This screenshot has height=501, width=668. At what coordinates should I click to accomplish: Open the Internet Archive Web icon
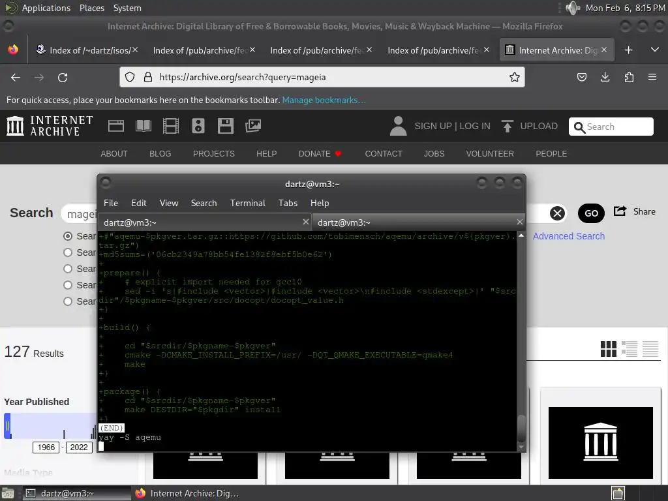click(116, 126)
